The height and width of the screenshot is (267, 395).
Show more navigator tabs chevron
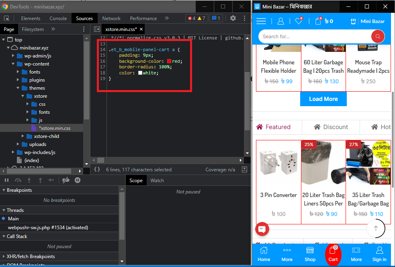pos(53,29)
